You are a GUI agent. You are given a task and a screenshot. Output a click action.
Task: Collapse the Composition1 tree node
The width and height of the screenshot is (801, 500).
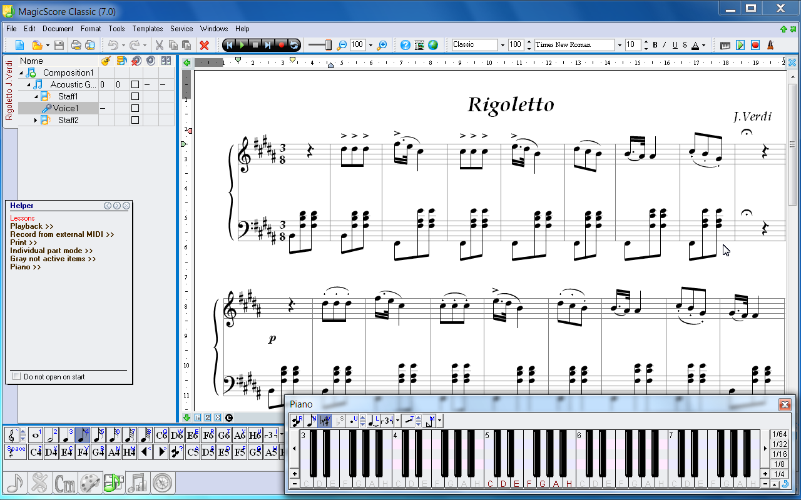point(21,72)
